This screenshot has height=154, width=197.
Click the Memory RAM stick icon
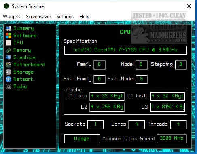point(8,50)
